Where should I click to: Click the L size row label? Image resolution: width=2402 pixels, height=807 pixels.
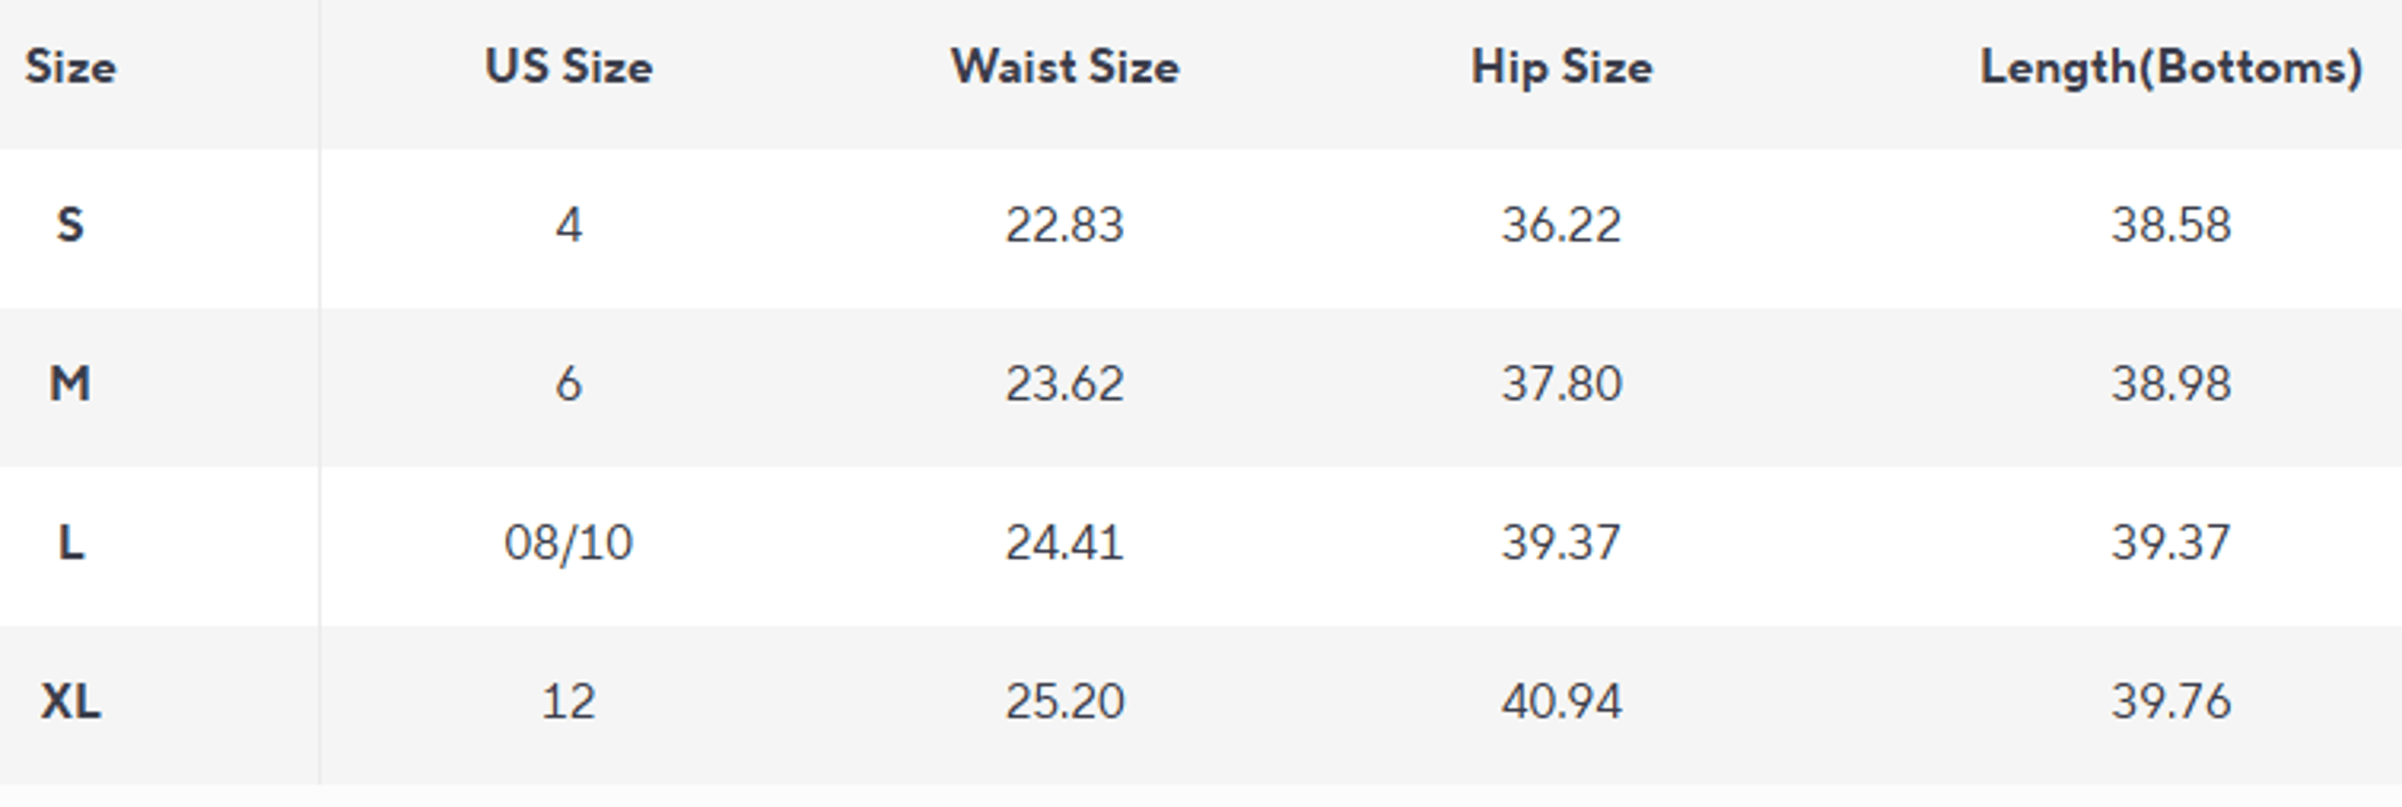coord(71,543)
